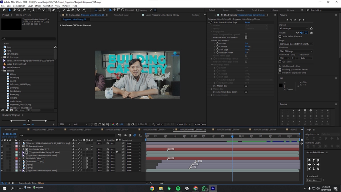Enable Use Motion Blur checkbox
This screenshot has height=192, width=341.
pos(246,86)
